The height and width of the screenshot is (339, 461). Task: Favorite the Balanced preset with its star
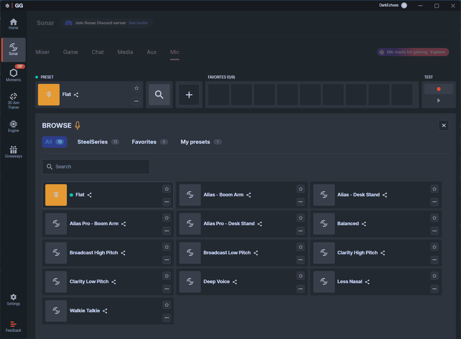point(434,218)
